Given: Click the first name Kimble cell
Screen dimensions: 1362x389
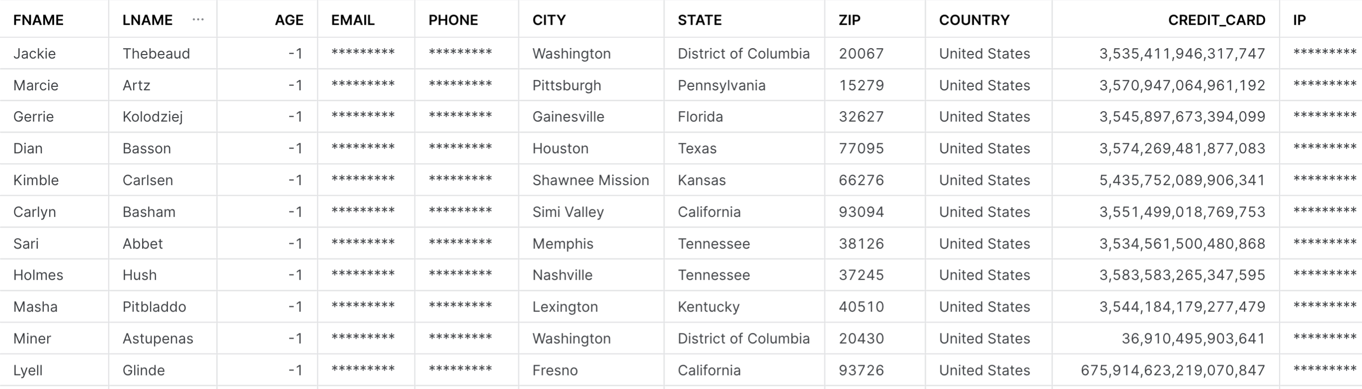Looking at the screenshot, I should point(36,180).
